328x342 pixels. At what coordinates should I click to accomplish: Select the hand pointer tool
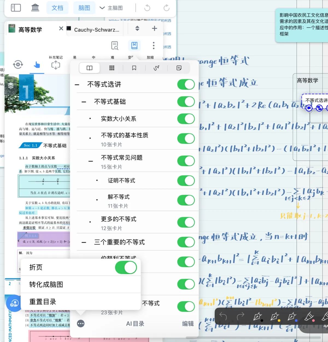point(37,65)
